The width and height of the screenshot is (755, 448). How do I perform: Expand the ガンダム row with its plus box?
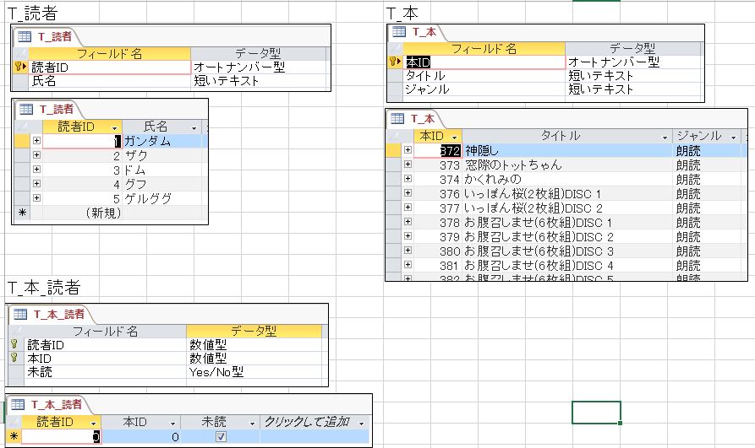click(x=36, y=142)
